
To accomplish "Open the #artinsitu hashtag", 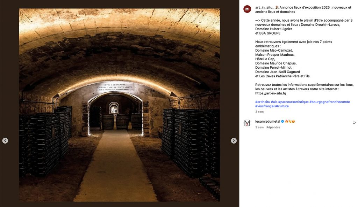I will tap(263, 102).
